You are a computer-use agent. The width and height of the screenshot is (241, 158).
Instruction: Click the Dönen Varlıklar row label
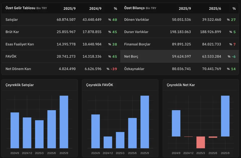click(137, 20)
